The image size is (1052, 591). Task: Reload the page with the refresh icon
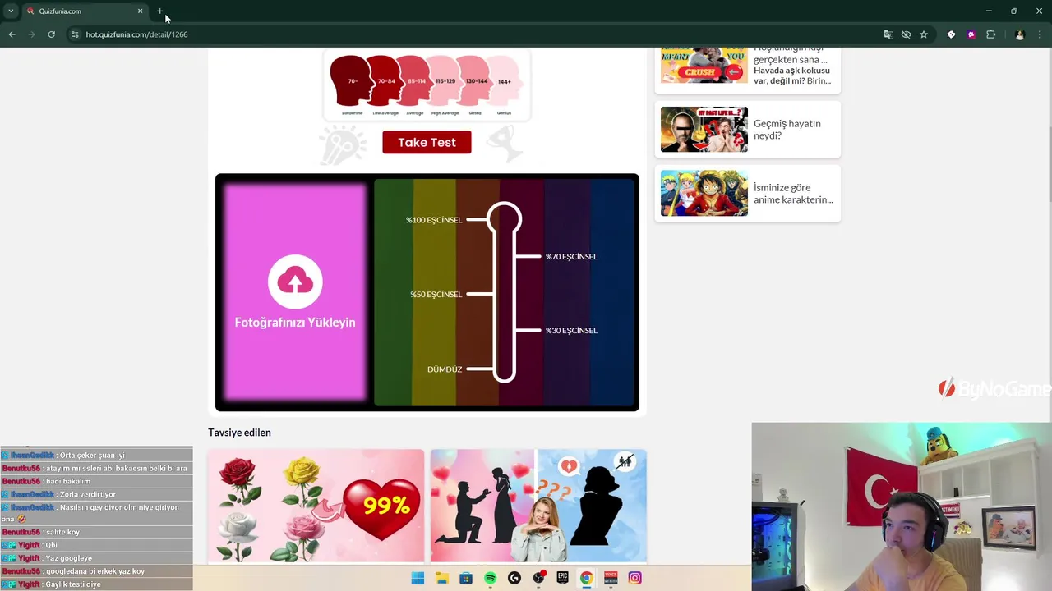click(51, 34)
